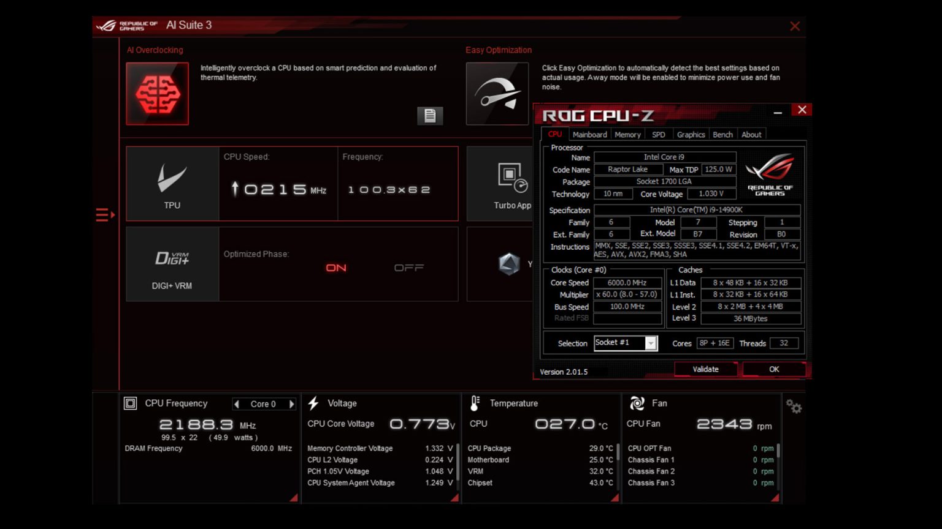
Task: Close the ROG CPU-Z window
Action: (802, 110)
